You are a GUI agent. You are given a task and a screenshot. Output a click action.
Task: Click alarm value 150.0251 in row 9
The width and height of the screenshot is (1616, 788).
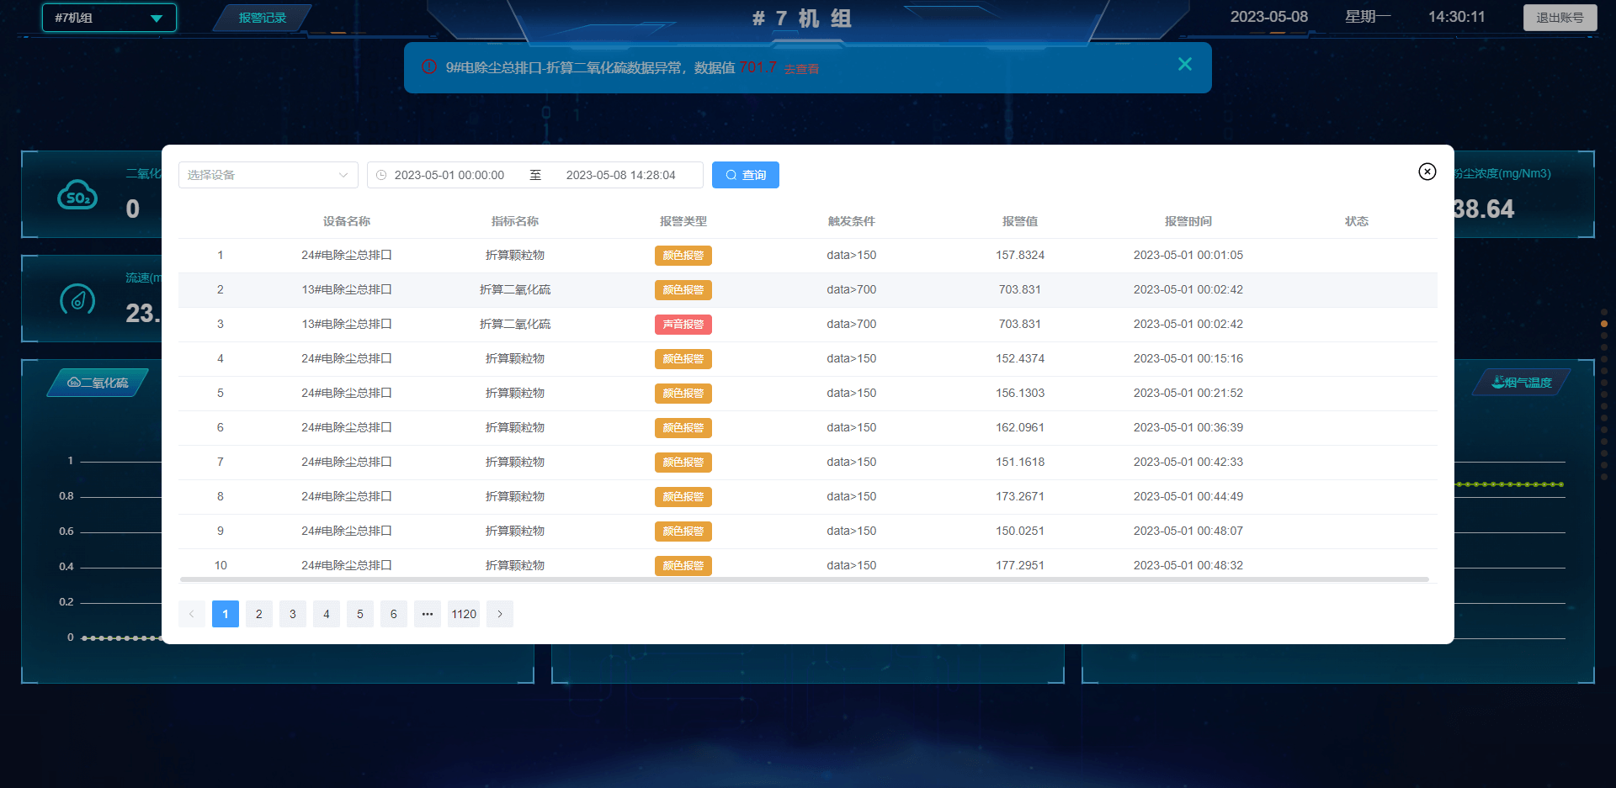(1020, 531)
